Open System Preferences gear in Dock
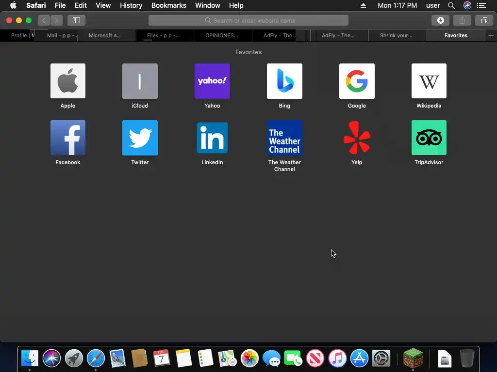 (381, 358)
